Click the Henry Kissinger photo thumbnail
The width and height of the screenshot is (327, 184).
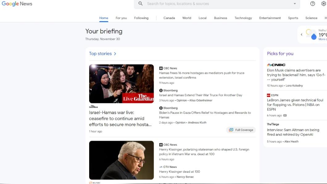121,160
